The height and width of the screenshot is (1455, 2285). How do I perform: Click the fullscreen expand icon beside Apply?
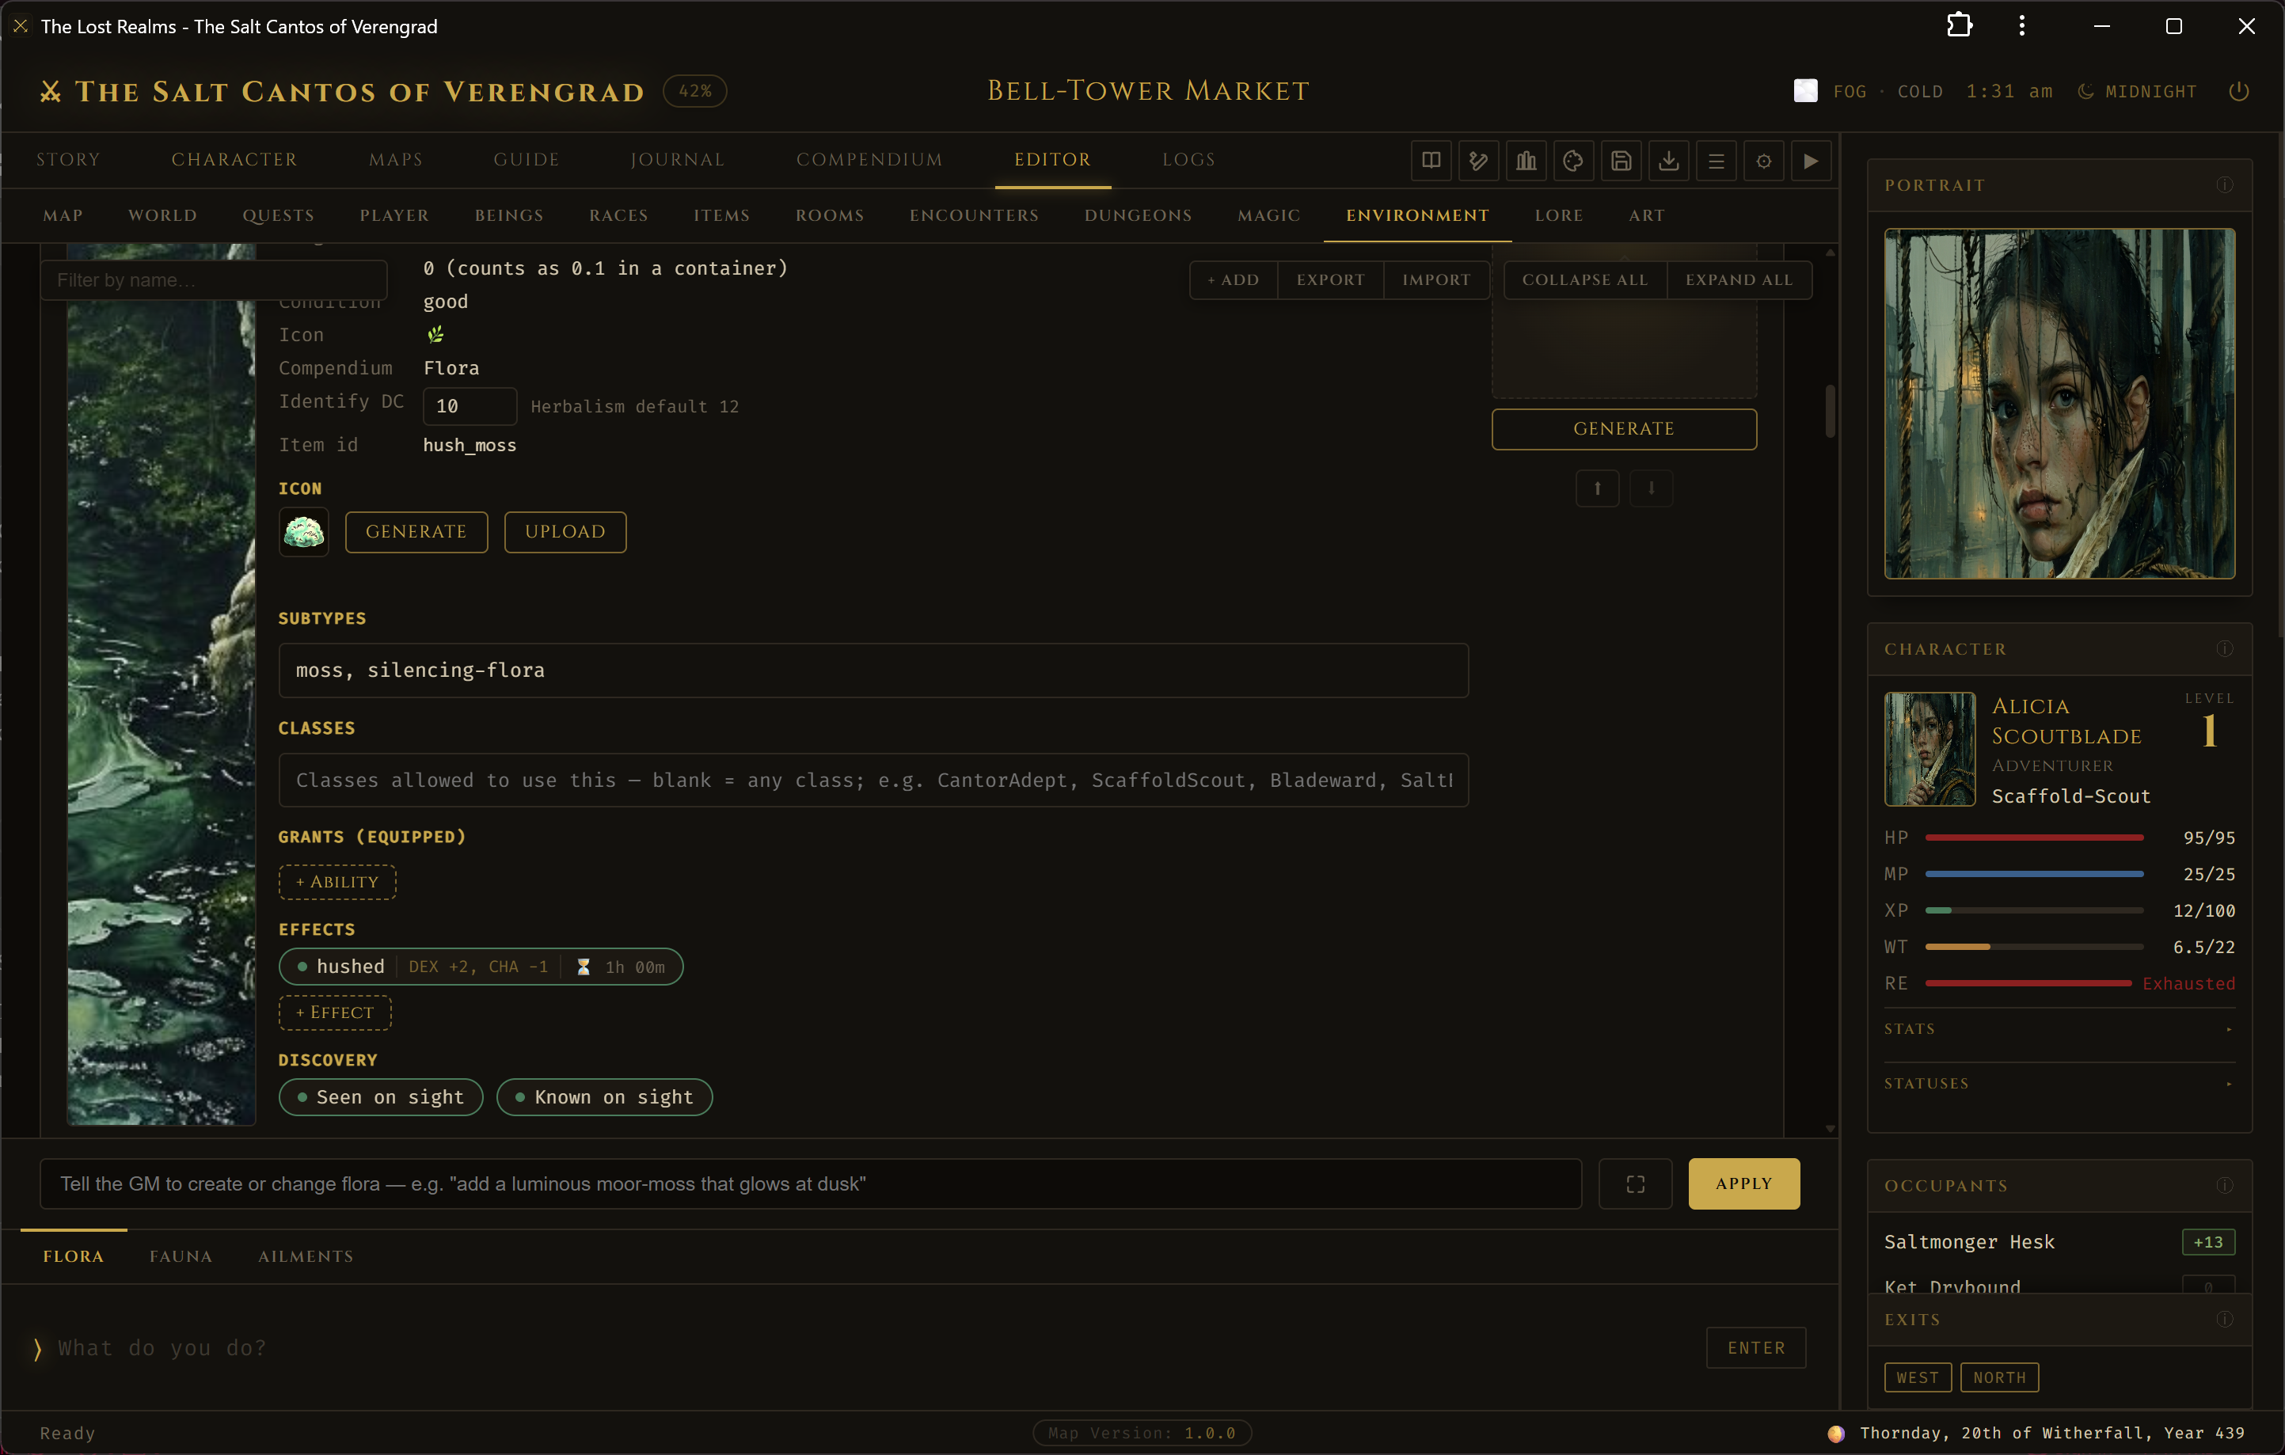(x=1635, y=1183)
